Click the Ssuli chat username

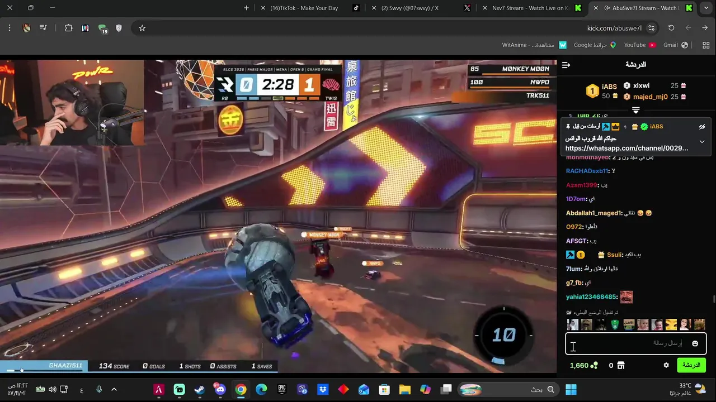coord(615,255)
